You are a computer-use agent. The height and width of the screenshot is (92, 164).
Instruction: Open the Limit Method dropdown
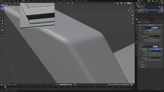click(154, 58)
